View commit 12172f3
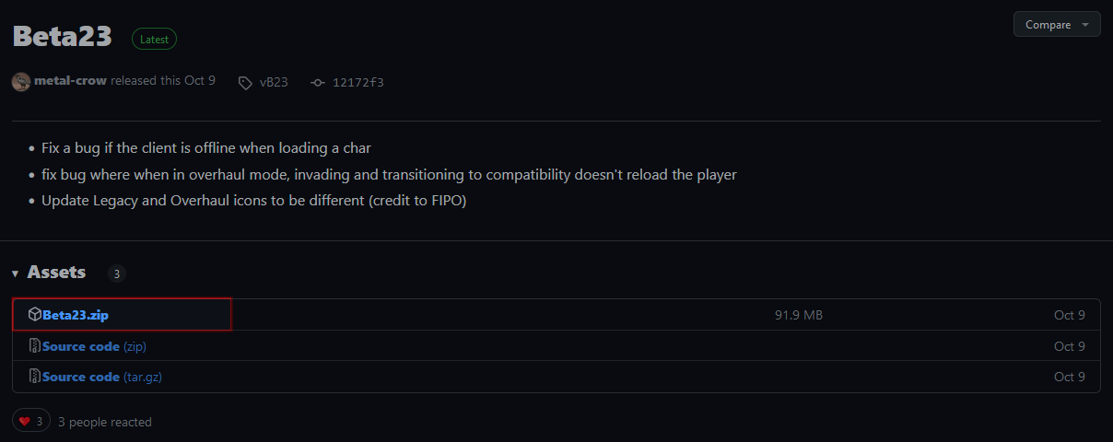This screenshot has width=1113, height=442. (358, 83)
